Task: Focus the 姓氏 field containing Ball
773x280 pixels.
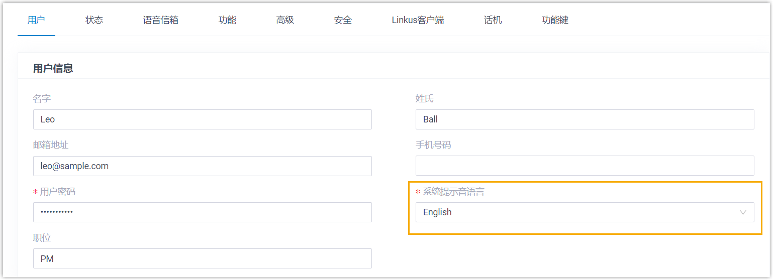Action: (585, 119)
